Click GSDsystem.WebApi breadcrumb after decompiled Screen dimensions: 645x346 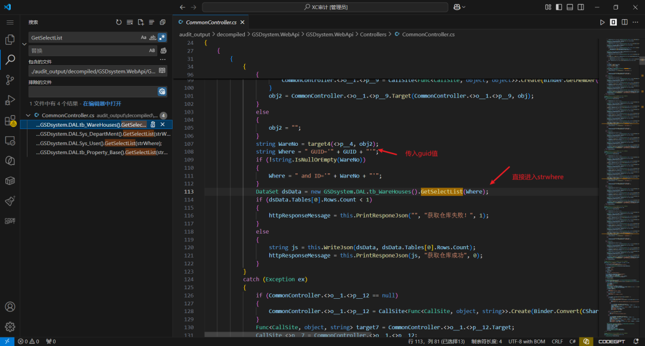[275, 35]
